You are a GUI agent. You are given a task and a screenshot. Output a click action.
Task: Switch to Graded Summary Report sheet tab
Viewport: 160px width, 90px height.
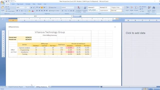tap(15, 87)
